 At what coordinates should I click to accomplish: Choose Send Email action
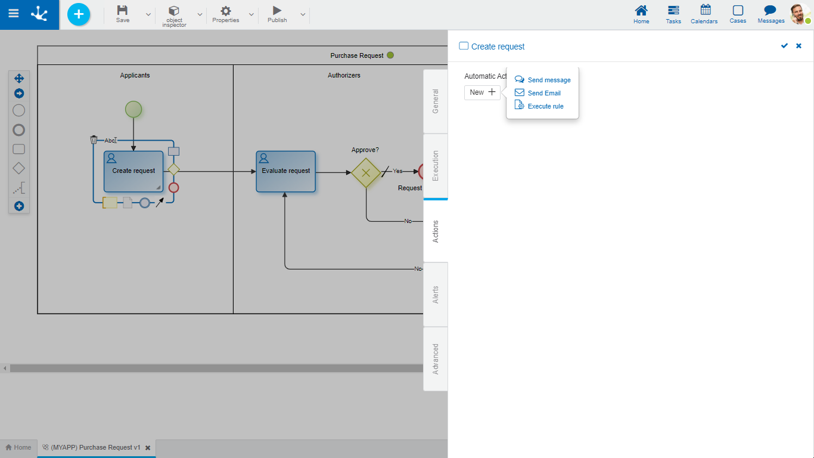coord(538,93)
